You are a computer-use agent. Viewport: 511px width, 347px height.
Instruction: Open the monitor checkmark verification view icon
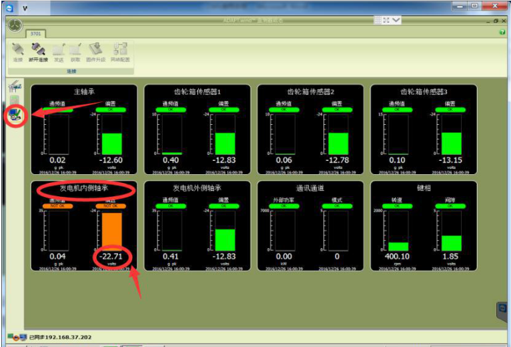coord(15,115)
